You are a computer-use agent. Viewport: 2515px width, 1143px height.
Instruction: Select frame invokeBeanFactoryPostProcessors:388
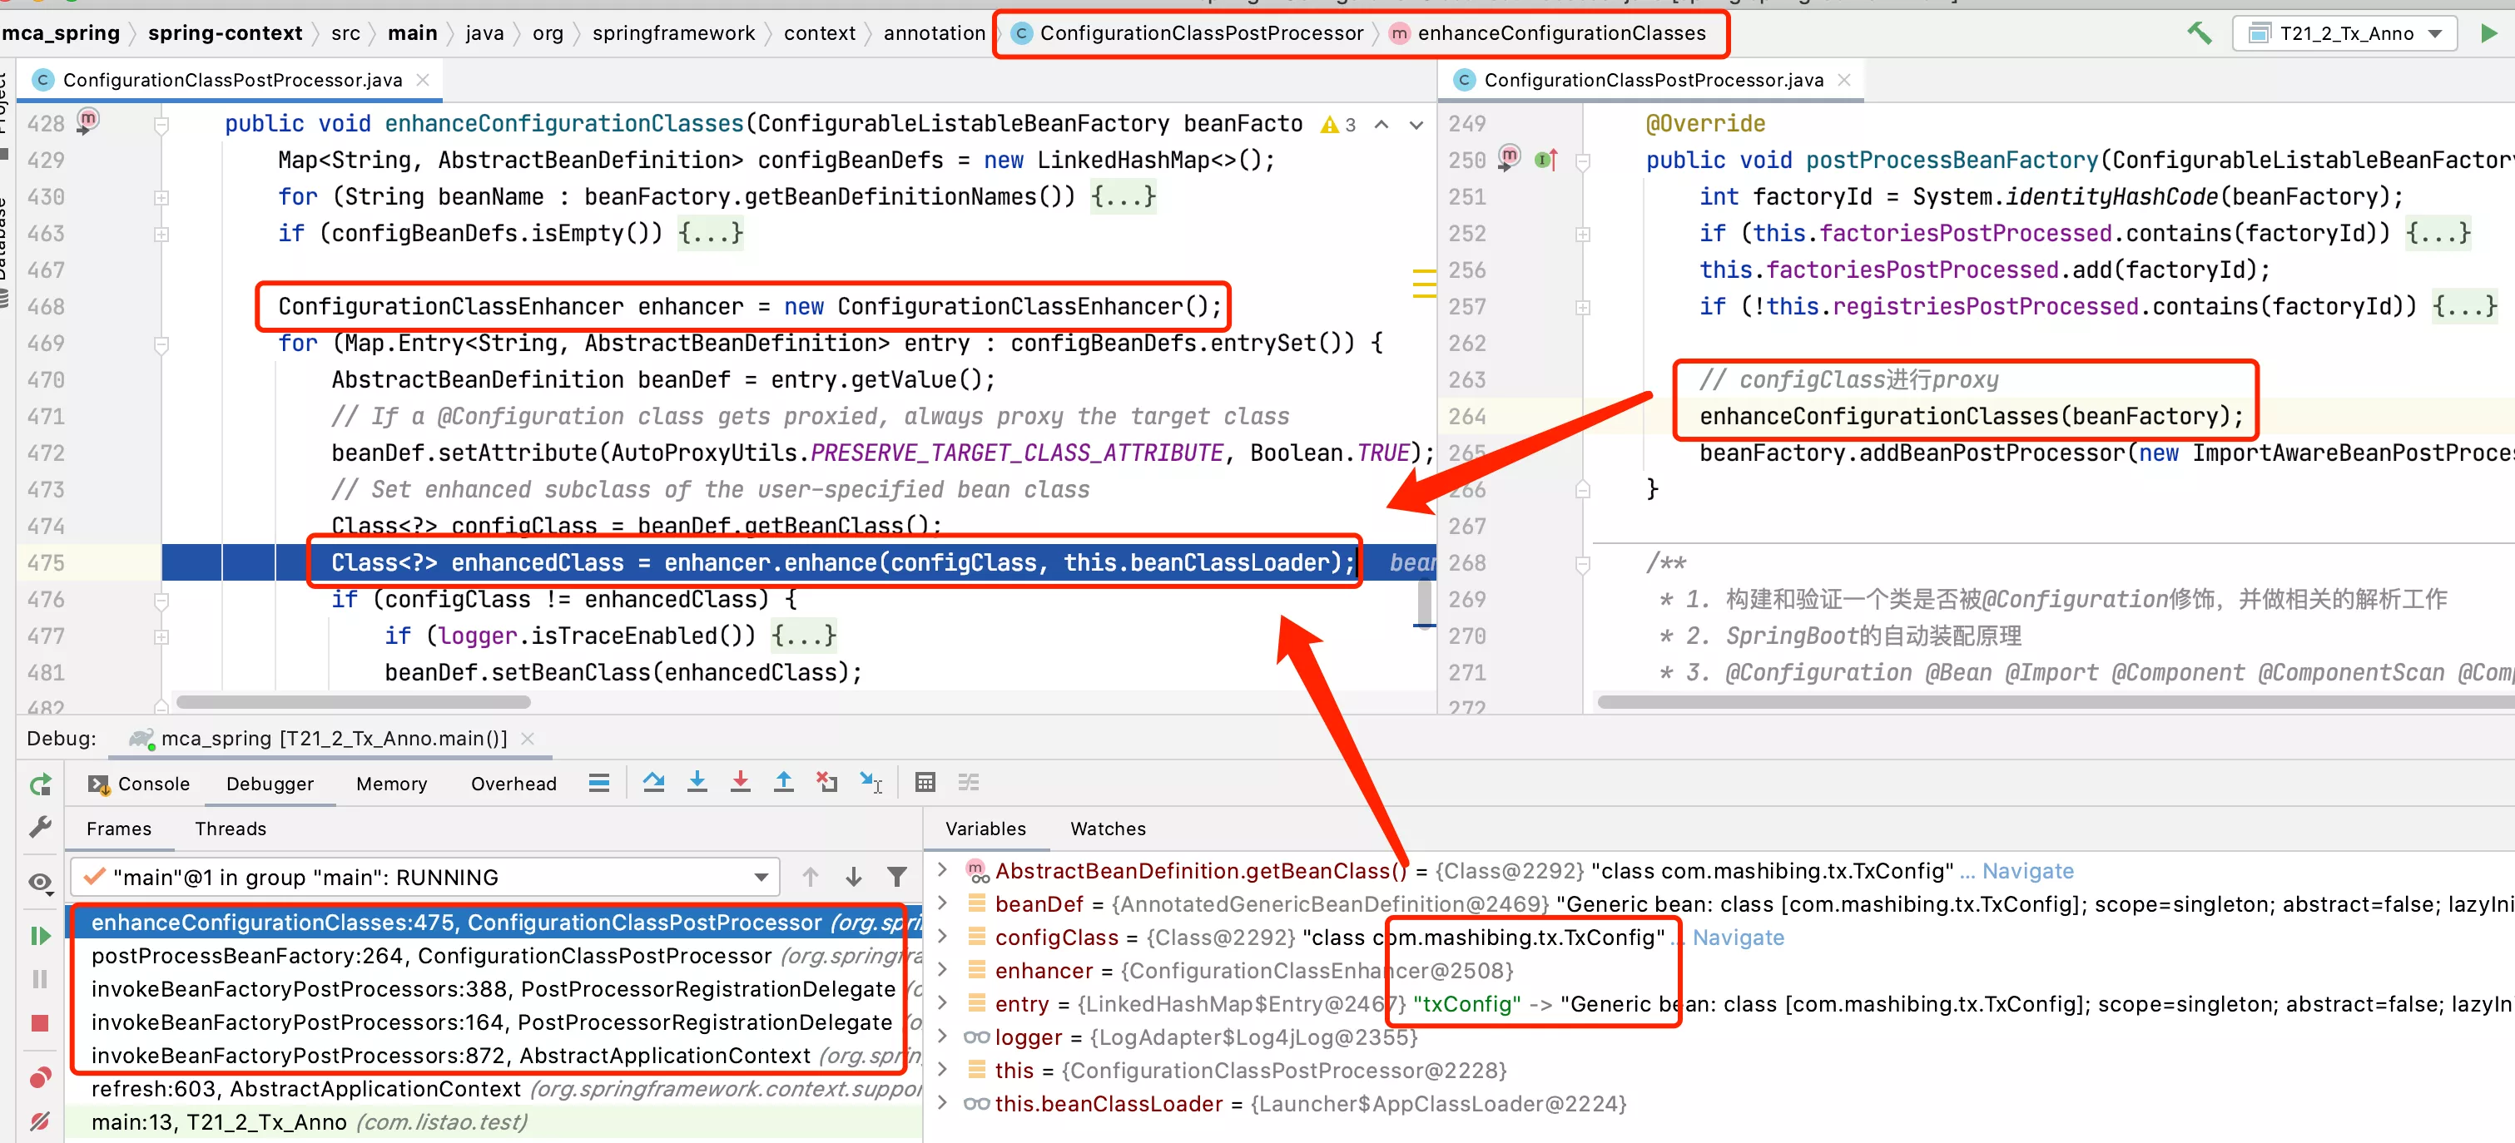[x=493, y=989]
